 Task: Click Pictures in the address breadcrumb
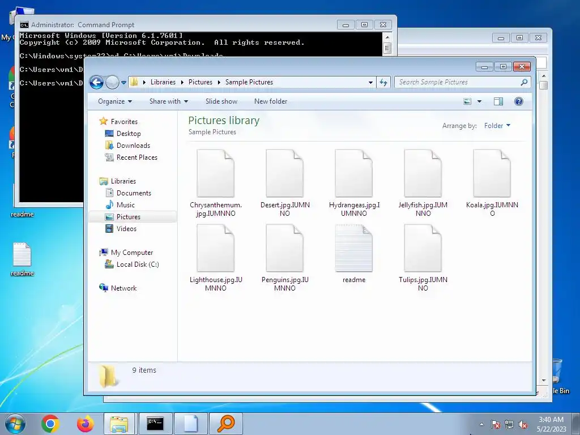tap(201, 82)
